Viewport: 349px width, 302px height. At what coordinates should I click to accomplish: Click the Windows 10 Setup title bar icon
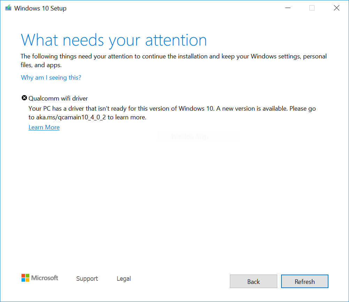(8, 8)
